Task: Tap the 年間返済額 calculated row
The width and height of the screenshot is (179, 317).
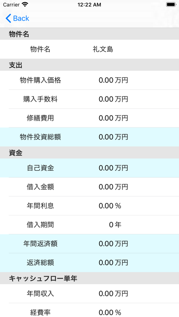Action: click(x=89, y=244)
